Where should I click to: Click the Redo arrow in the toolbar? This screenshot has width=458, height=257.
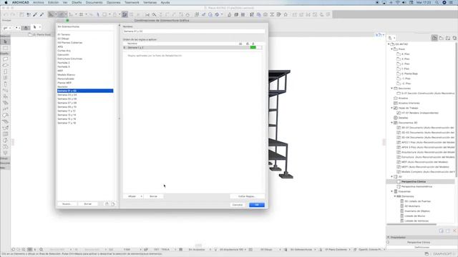[13, 14]
